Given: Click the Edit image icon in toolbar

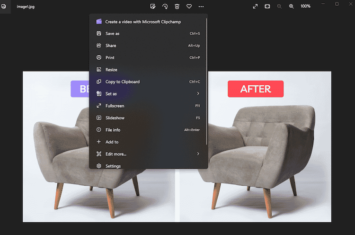Looking at the screenshot, I should (153, 6).
